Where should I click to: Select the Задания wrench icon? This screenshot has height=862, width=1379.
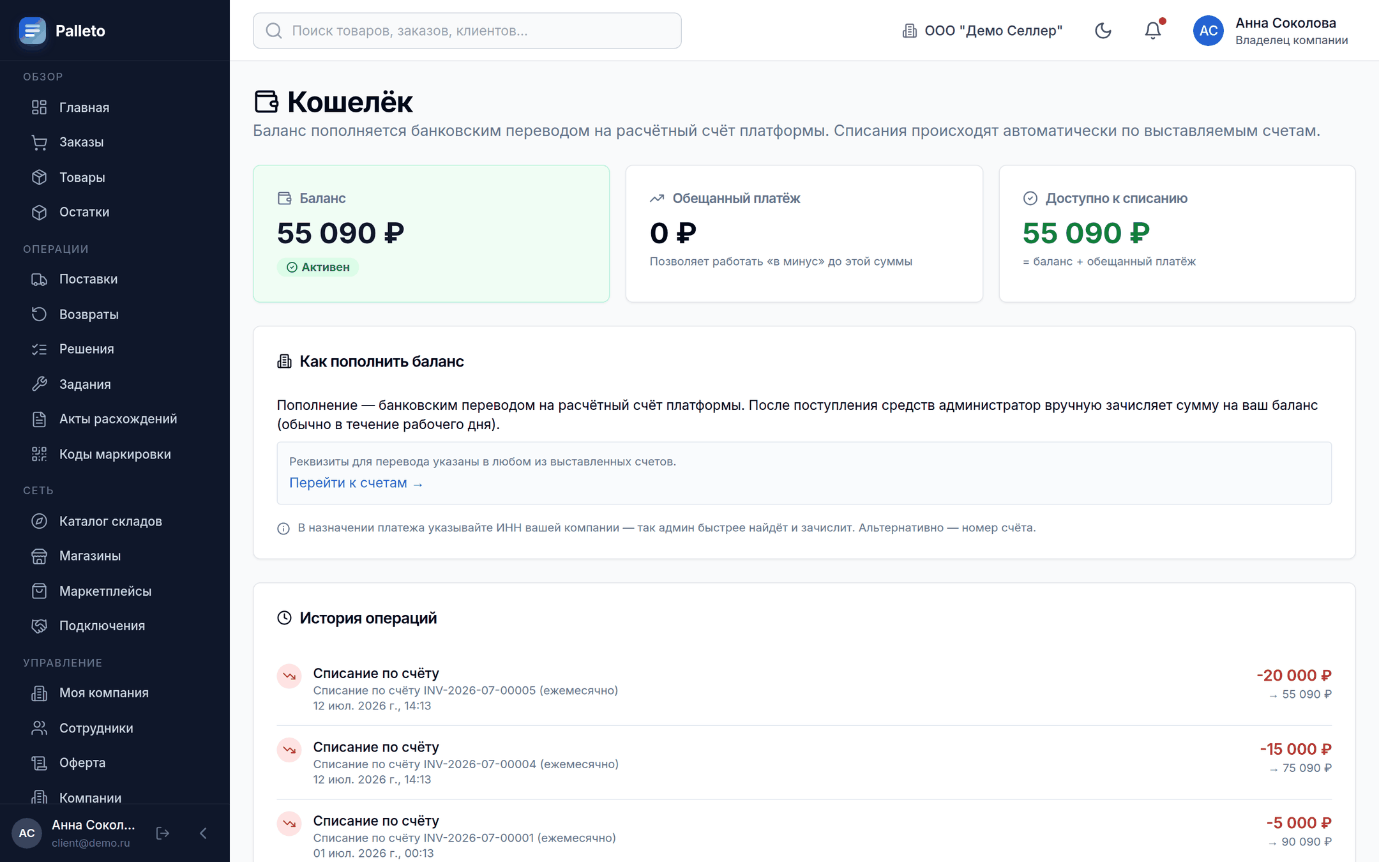tap(40, 384)
